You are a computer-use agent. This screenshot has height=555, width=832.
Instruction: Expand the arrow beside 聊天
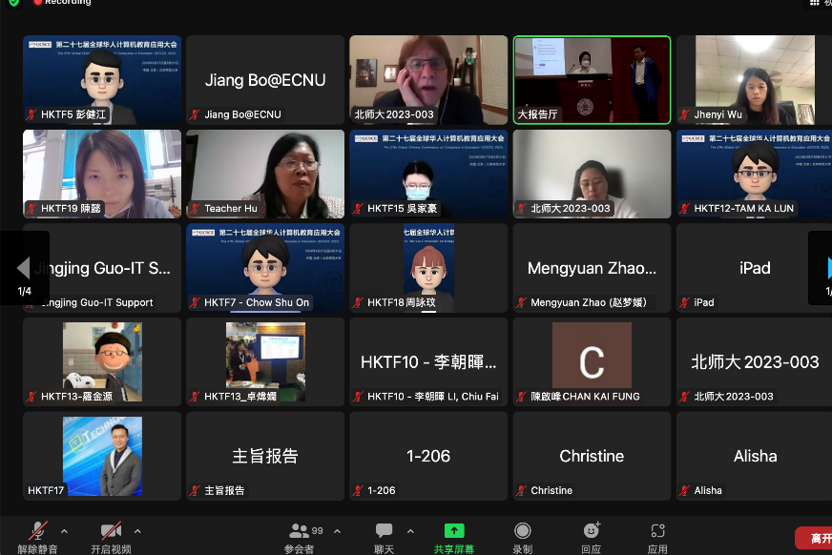pyautogui.click(x=410, y=530)
